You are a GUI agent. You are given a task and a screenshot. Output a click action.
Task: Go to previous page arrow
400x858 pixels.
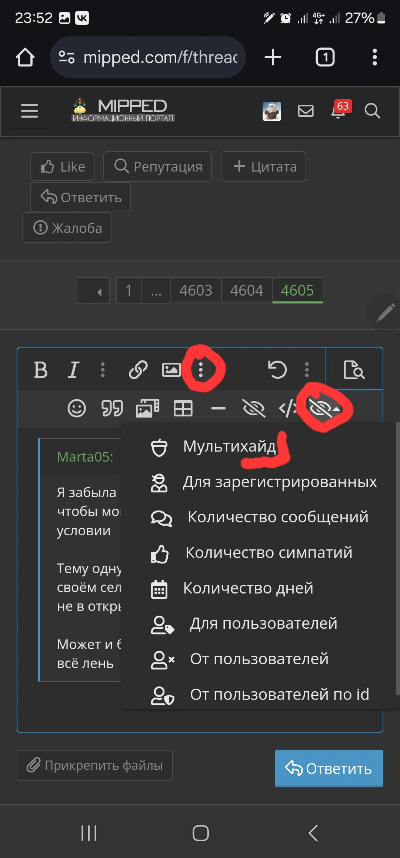click(93, 291)
